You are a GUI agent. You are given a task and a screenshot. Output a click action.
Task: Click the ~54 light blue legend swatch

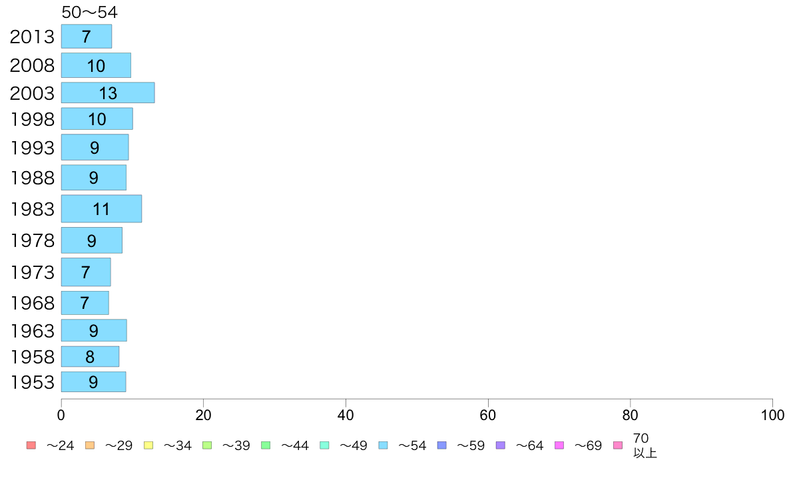[x=383, y=445]
